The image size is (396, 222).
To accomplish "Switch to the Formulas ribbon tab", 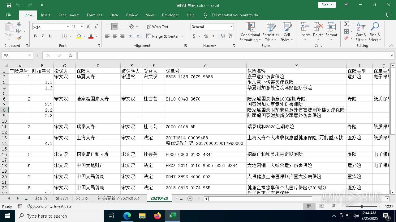I will pyautogui.click(x=94, y=15).
